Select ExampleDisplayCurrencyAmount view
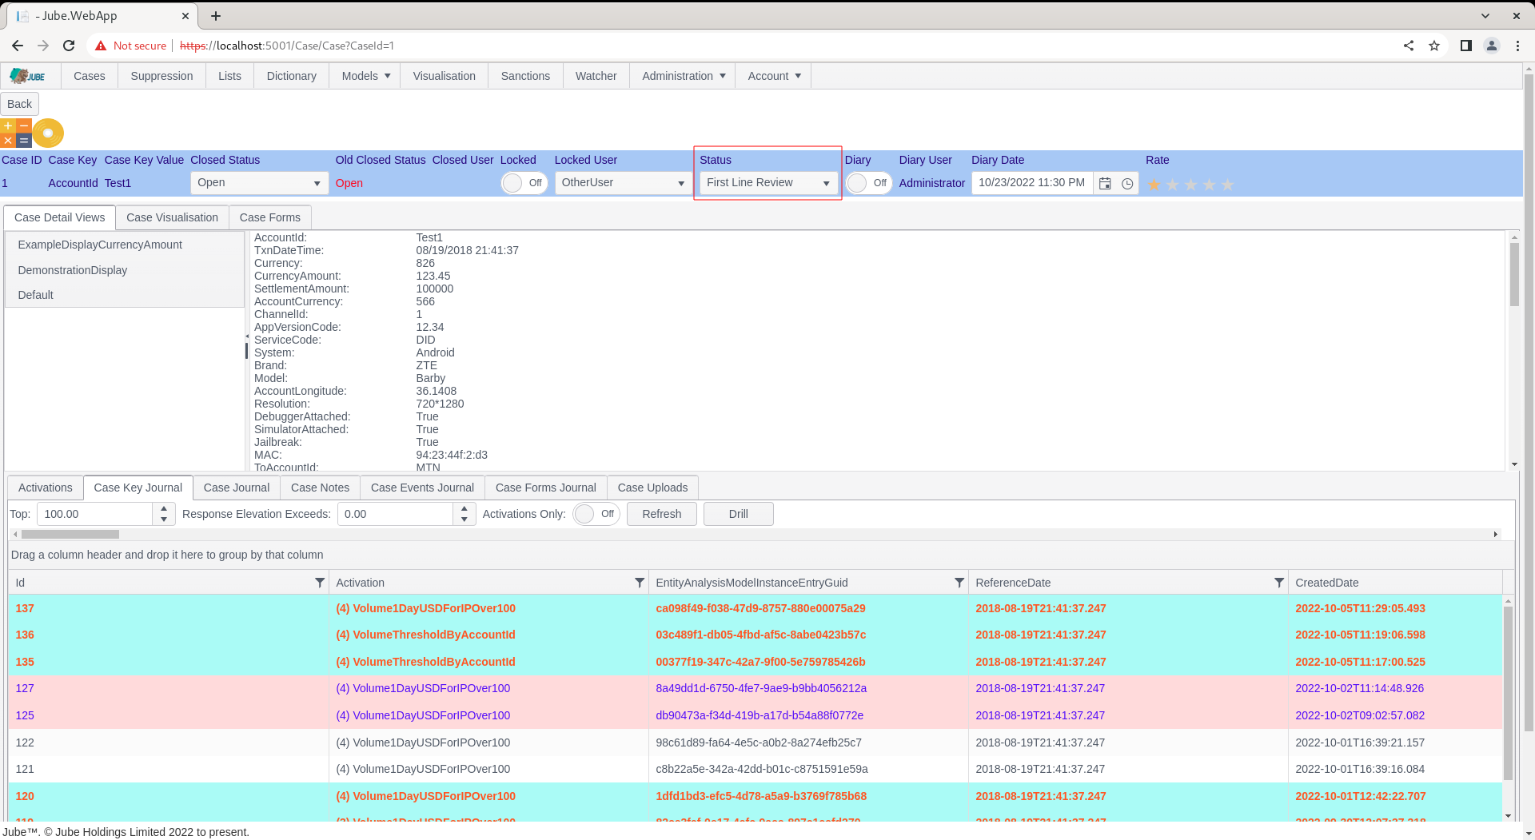Viewport: 1535px width, 840px height. click(125, 245)
